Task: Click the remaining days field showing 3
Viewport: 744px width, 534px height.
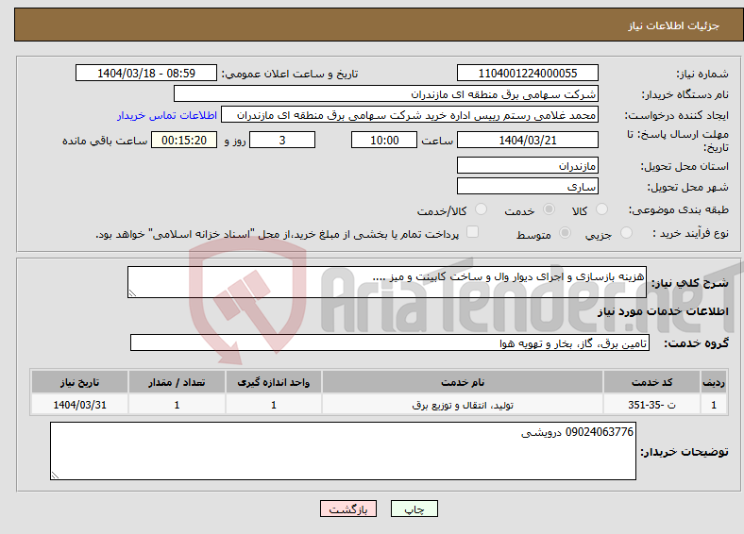Action: tap(282, 140)
